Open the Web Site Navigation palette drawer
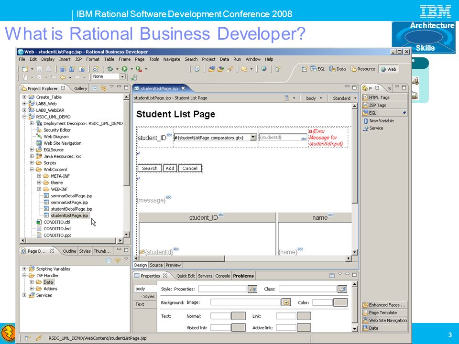Image resolution: width=459 pixels, height=344 pixels. point(384,320)
